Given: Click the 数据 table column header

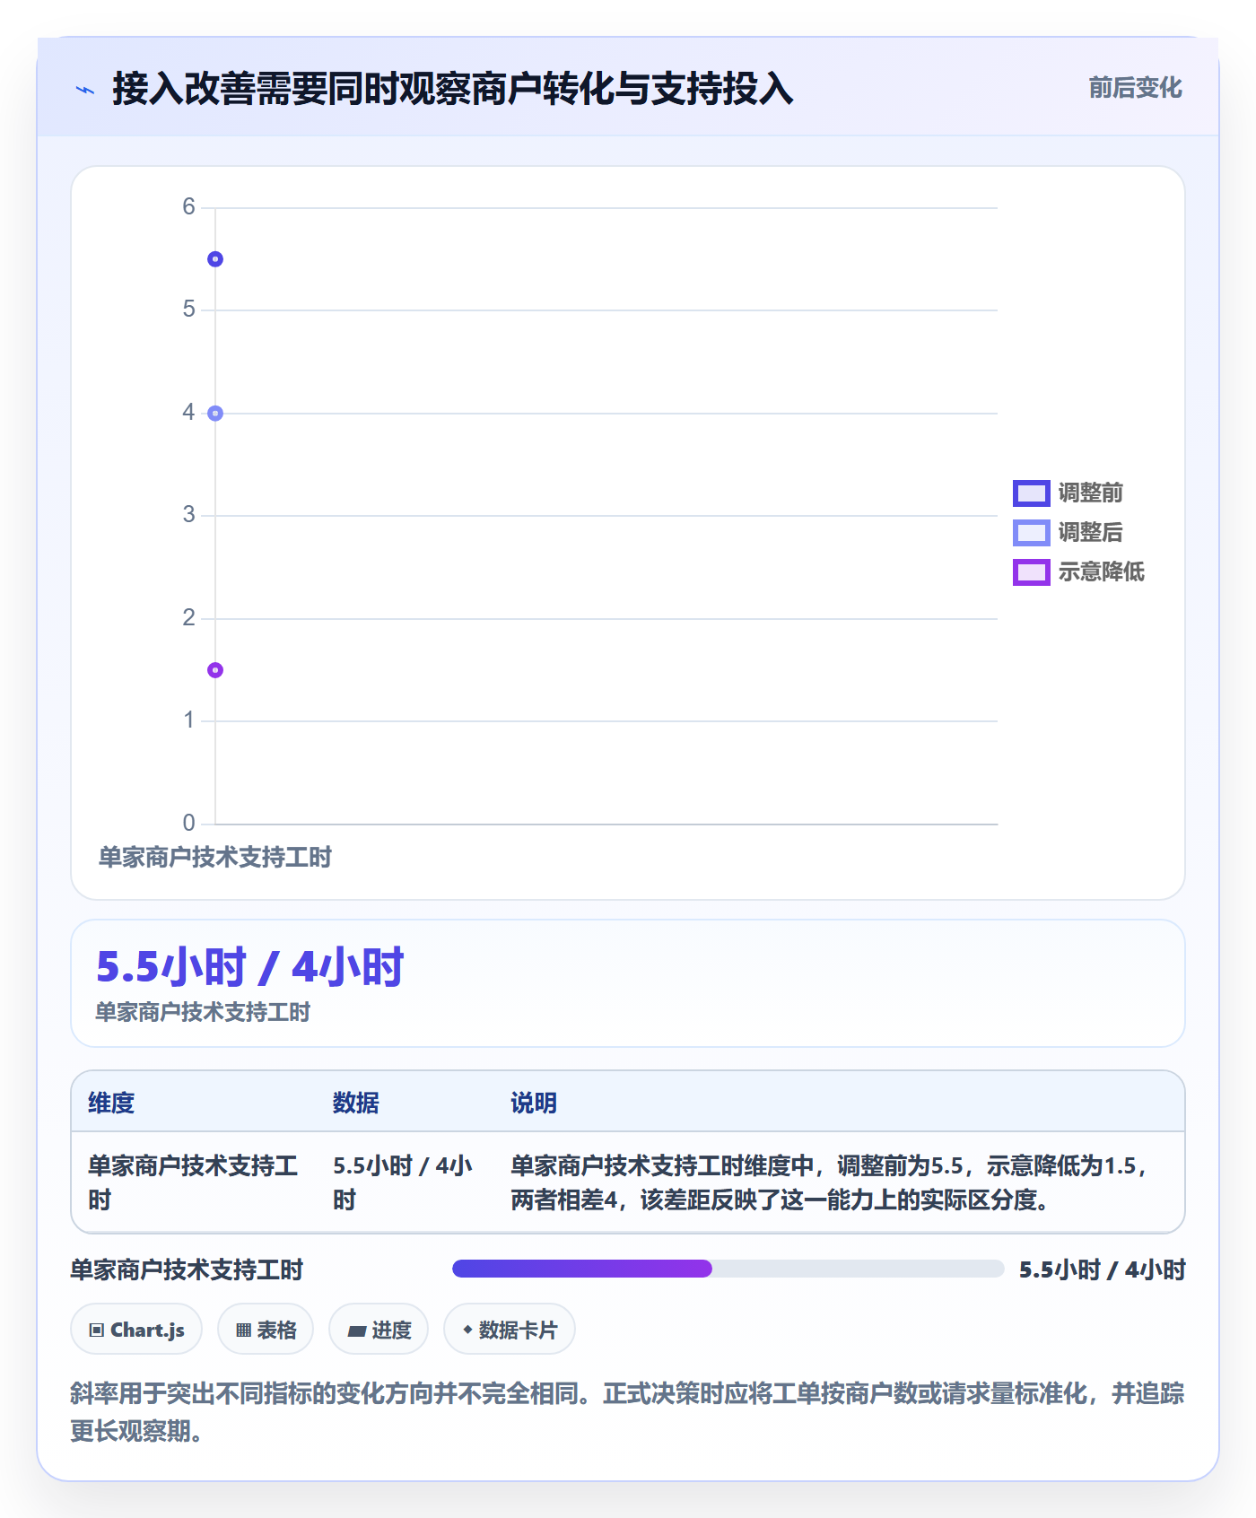Looking at the screenshot, I should (x=356, y=1103).
